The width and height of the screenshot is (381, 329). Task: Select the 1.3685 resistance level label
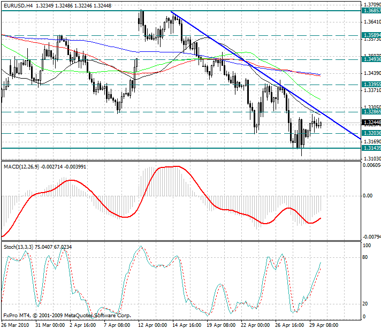click(x=371, y=11)
